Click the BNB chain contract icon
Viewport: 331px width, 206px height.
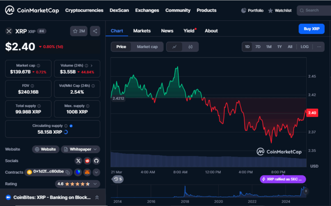click(x=29, y=172)
